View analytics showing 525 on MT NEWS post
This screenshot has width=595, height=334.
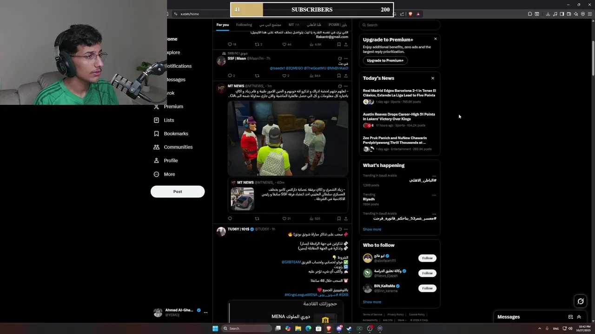[x=314, y=218]
